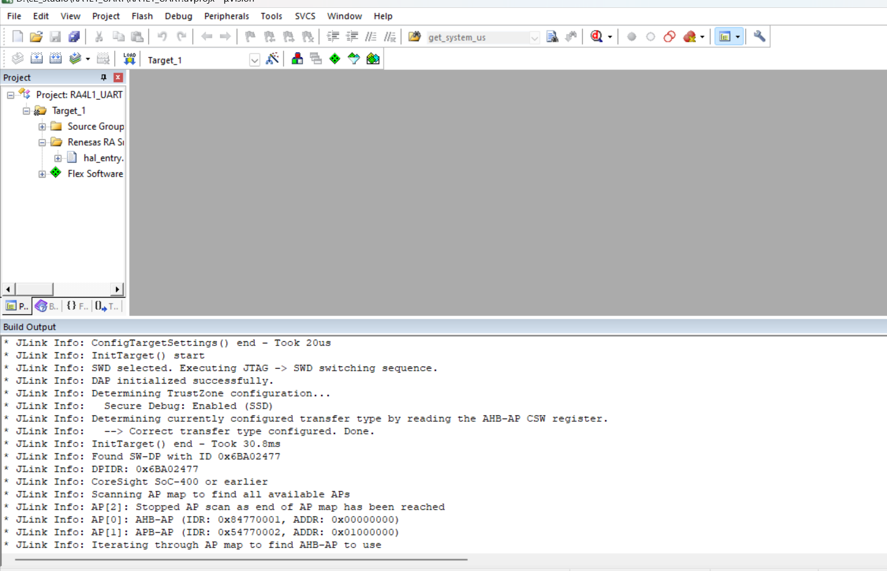Kill all breakpoints icon
The width and height of the screenshot is (887, 571).
(689, 37)
